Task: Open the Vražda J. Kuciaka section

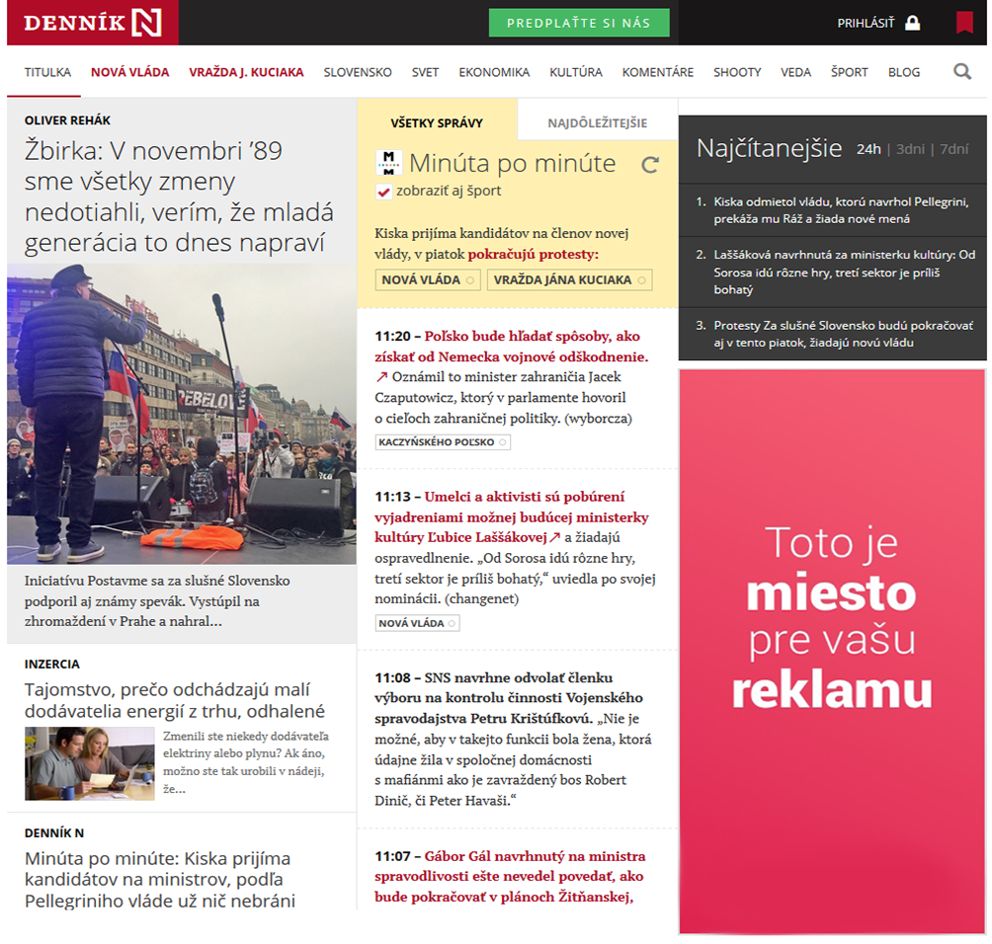Action: coord(246,72)
